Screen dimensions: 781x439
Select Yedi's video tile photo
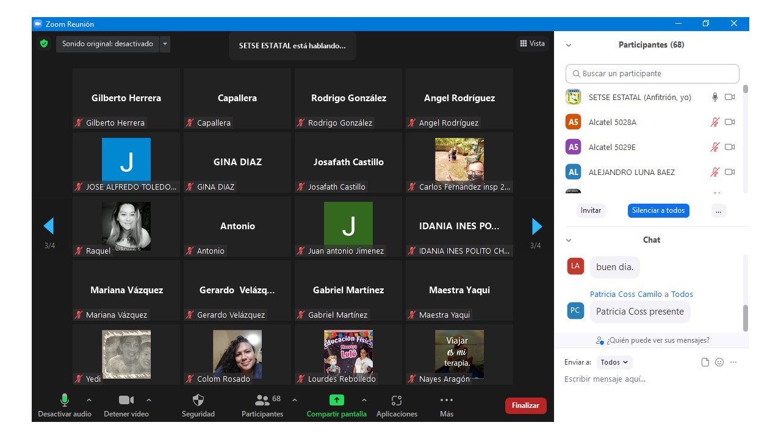pos(126,354)
